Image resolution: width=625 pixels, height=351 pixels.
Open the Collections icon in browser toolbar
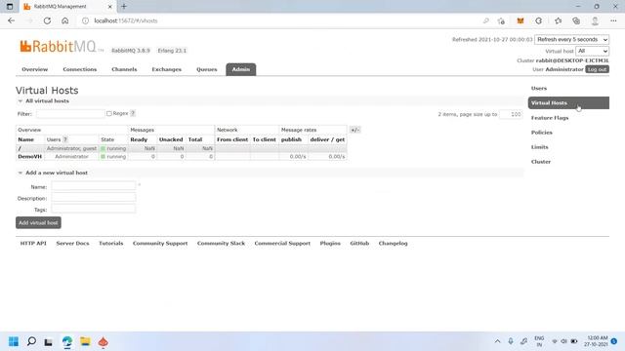pyautogui.click(x=576, y=20)
